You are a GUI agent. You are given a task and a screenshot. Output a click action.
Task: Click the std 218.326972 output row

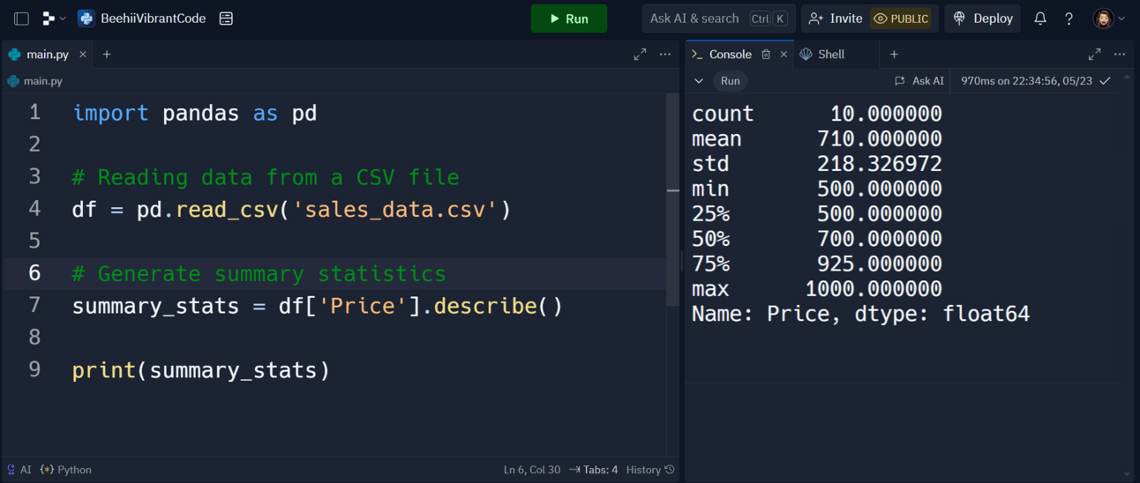pyautogui.click(x=817, y=163)
